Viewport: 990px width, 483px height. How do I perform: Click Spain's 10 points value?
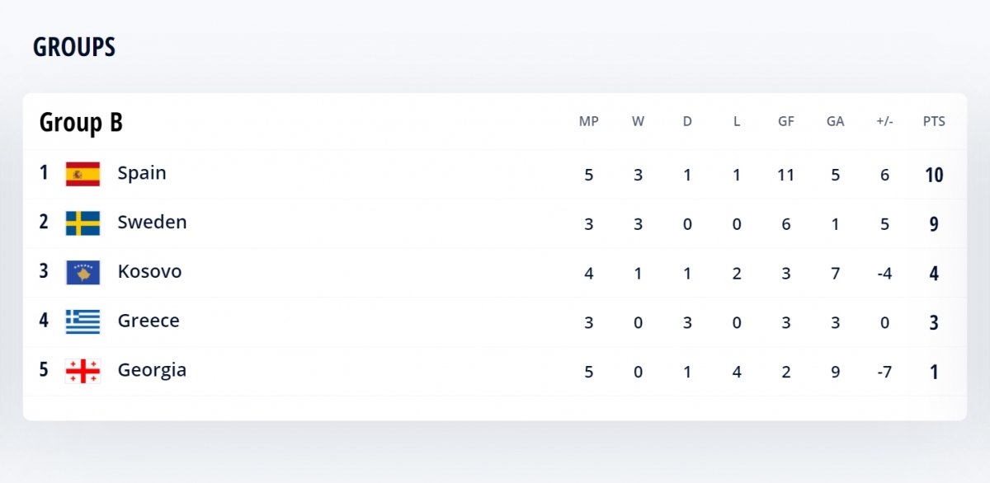(934, 175)
